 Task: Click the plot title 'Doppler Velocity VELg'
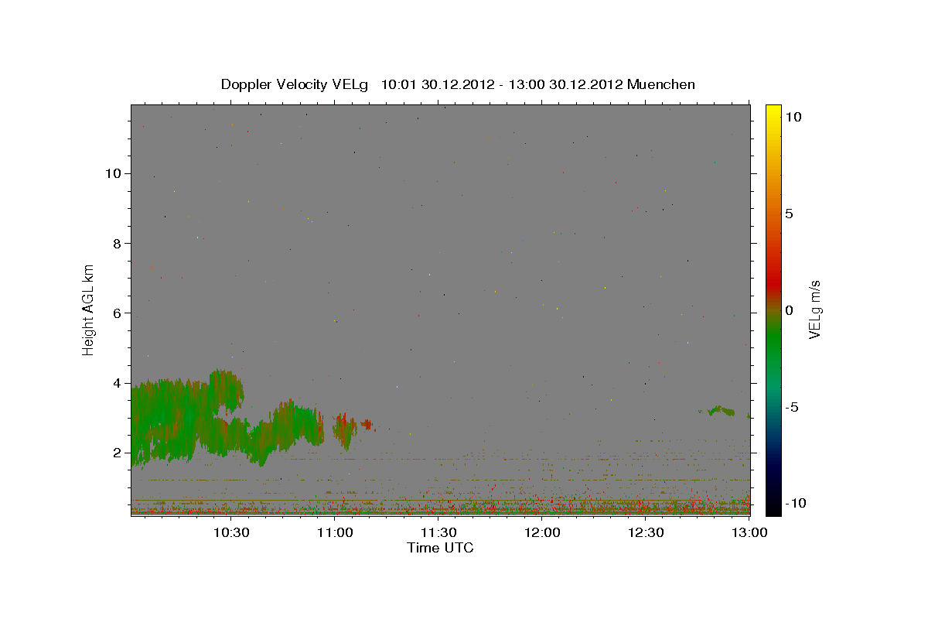tap(295, 84)
